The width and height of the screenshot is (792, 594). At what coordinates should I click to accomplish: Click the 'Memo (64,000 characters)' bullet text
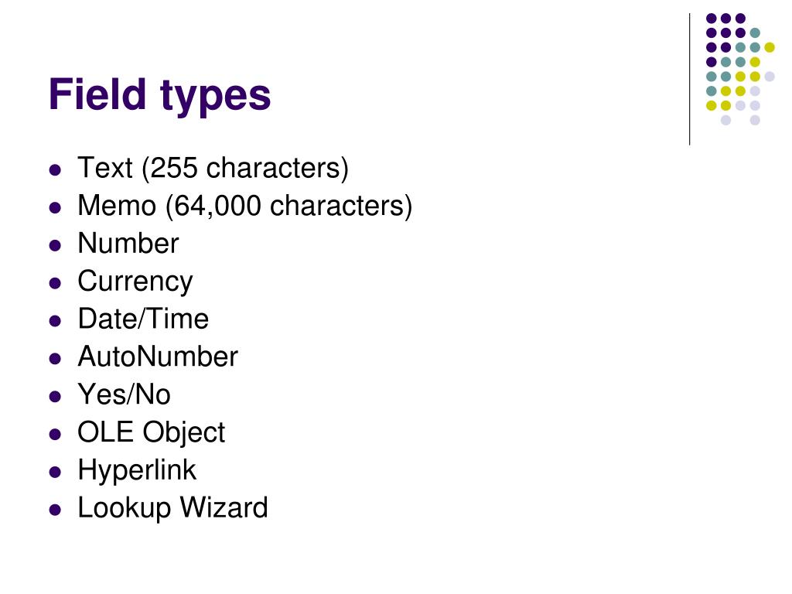point(245,206)
